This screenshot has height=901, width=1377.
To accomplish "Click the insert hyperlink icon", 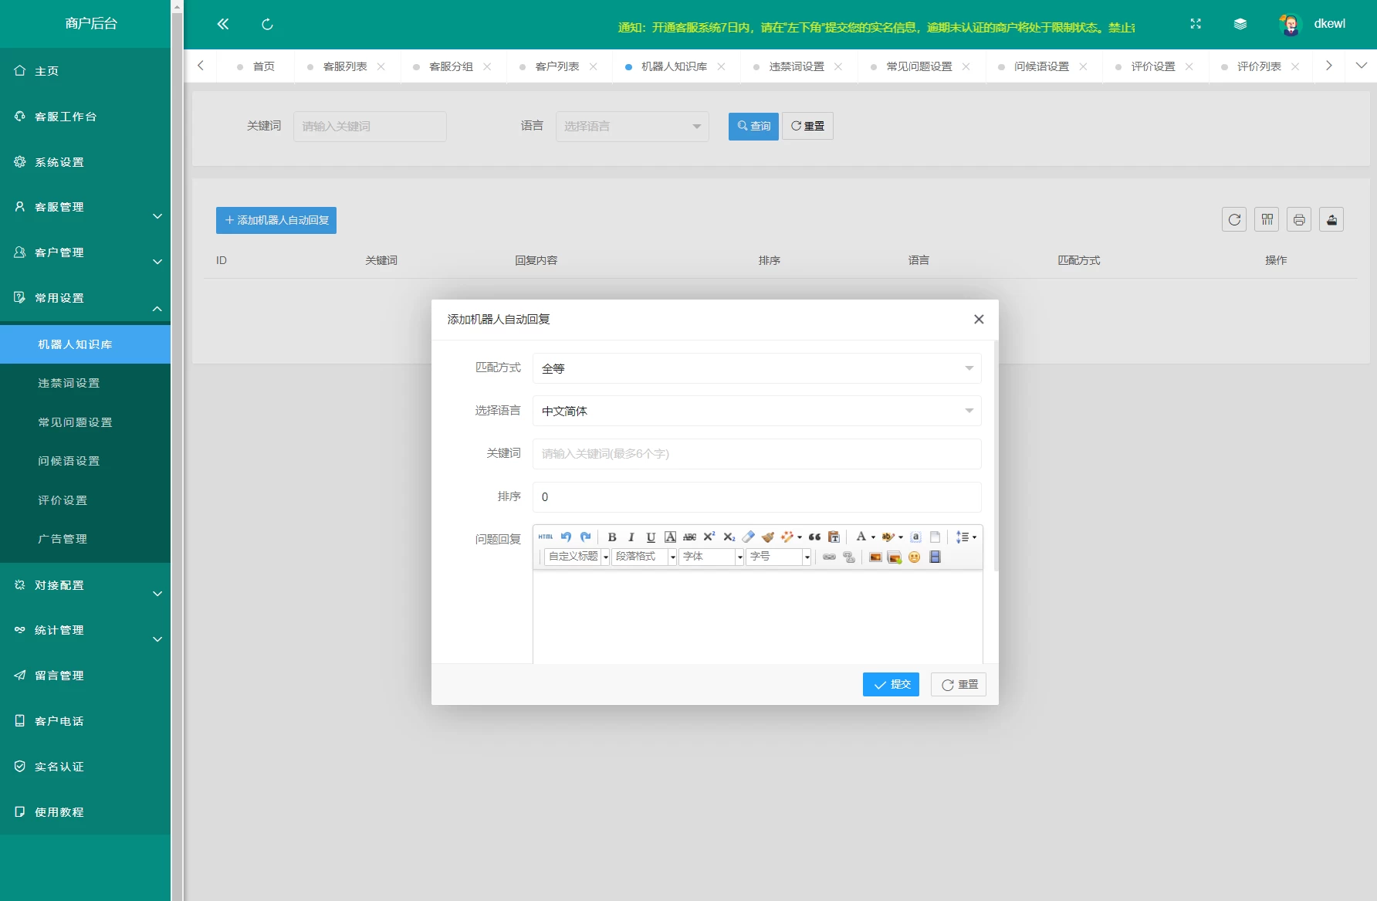I will pos(829,557).
